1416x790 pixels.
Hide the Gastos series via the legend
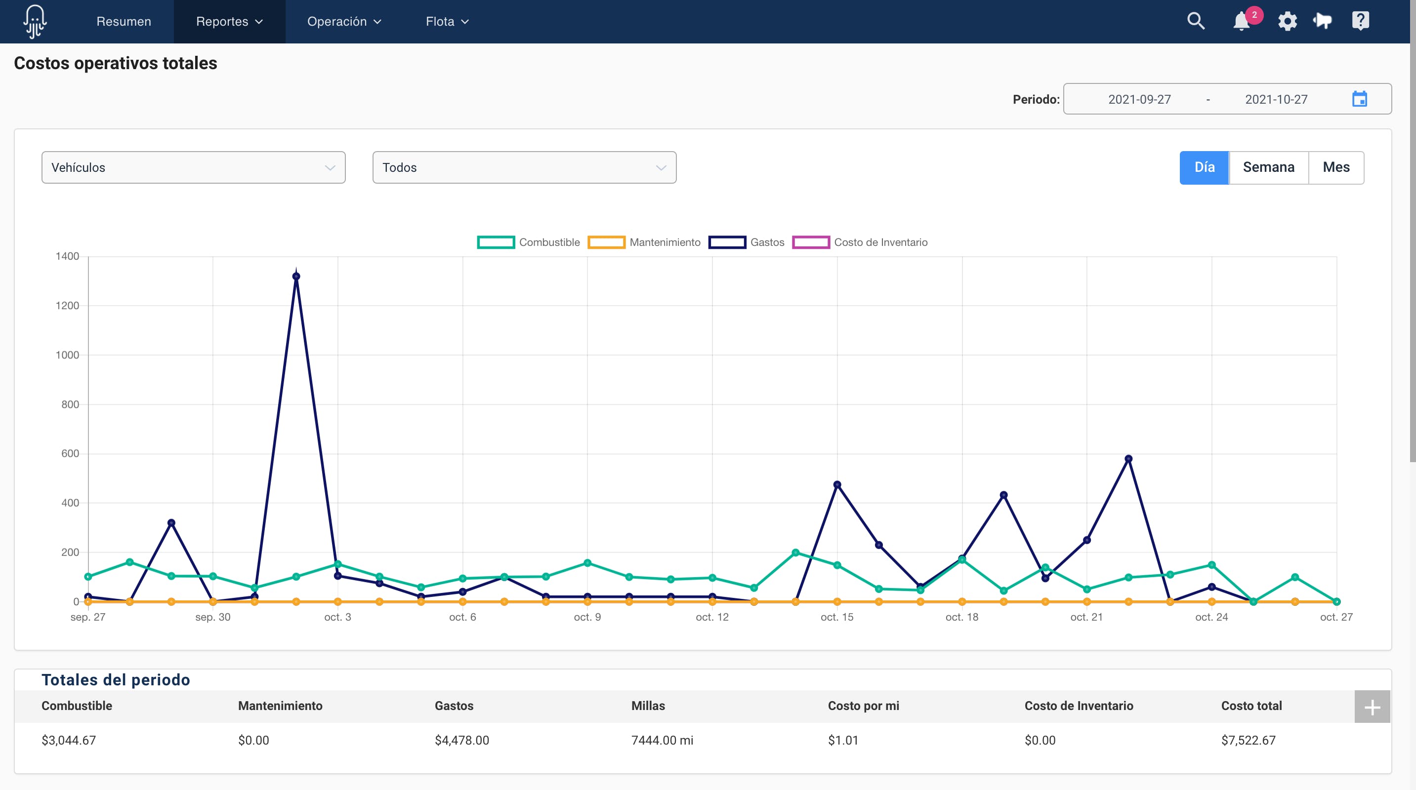point(746,242)
